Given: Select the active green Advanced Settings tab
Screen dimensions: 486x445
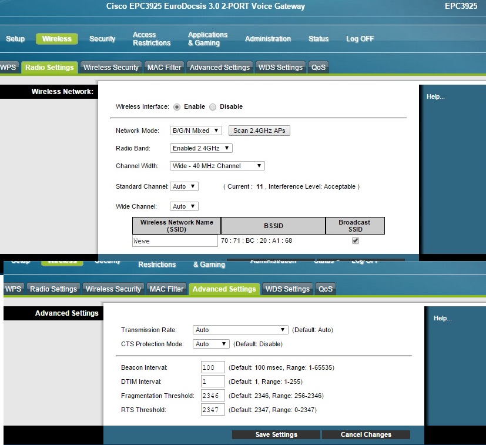Looking at the screenshot, I should [x=224, y=289].
